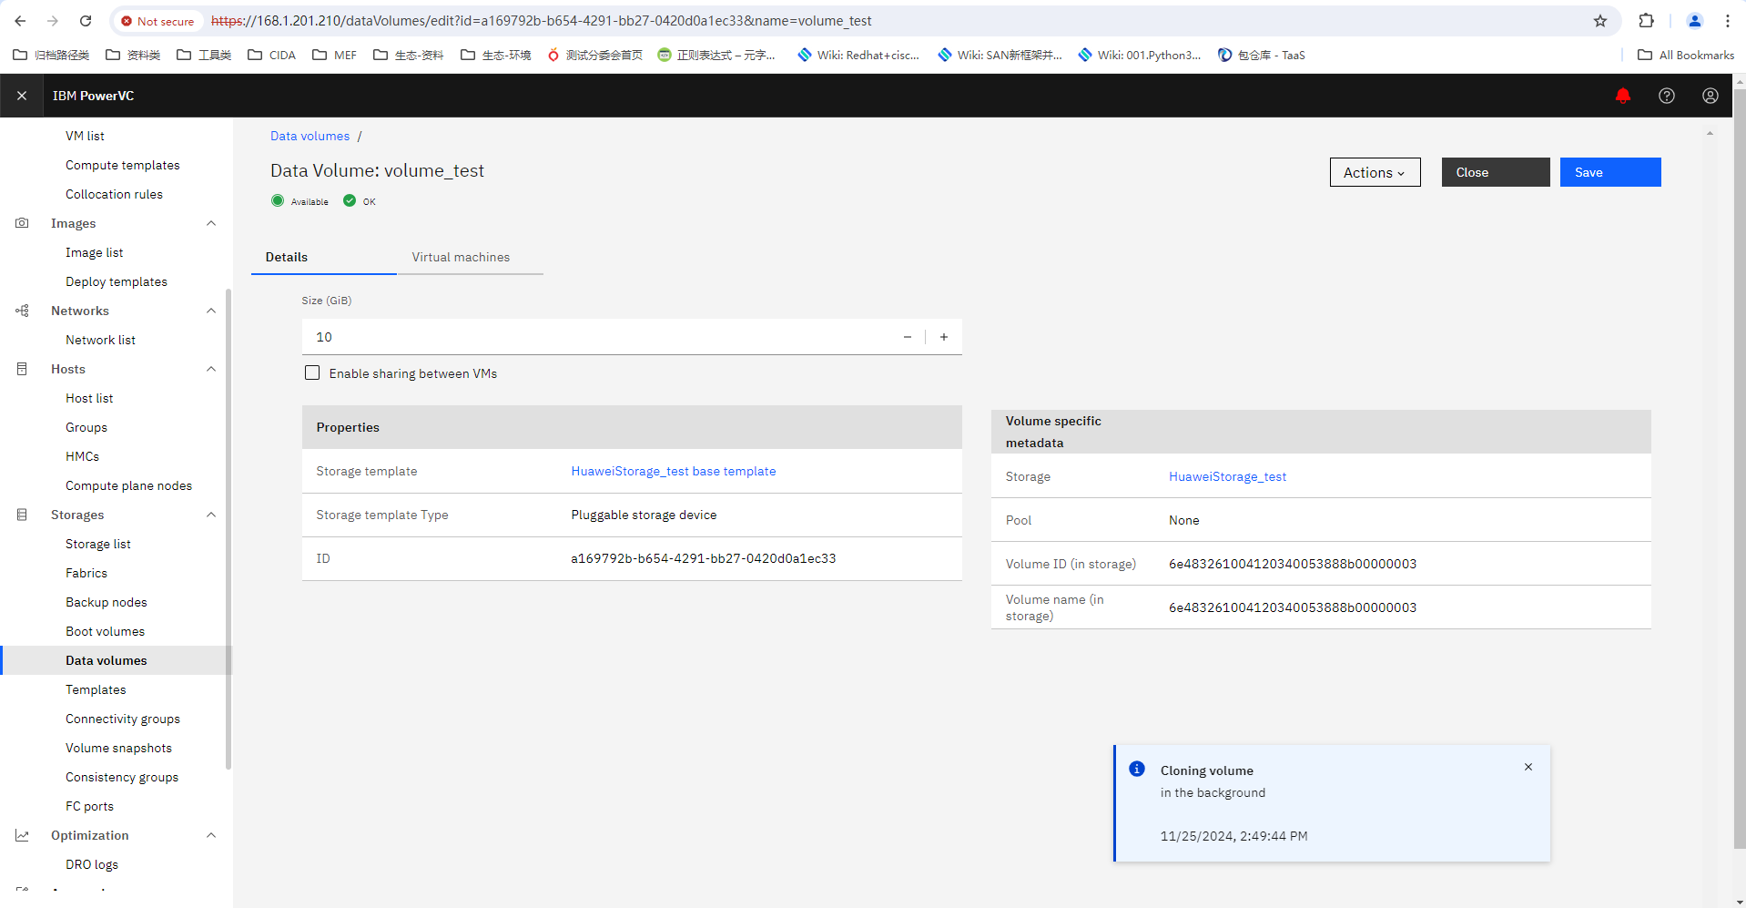
Task: Open the All Bookmarks folder
Action: (1686, 55)
